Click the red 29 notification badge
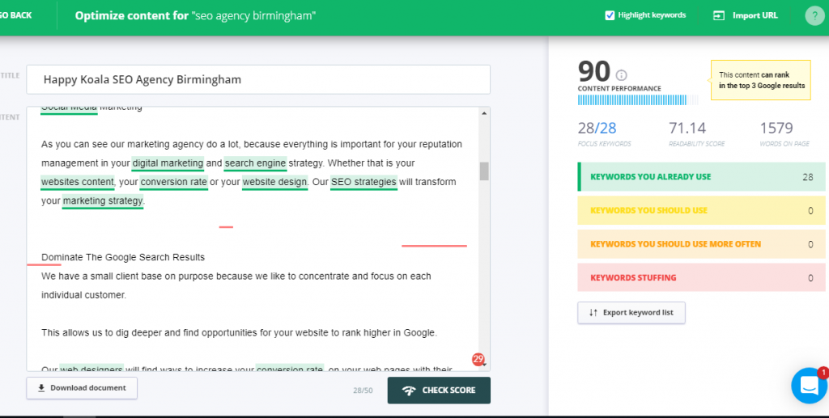829x418 pixels. tap(478, 359)
